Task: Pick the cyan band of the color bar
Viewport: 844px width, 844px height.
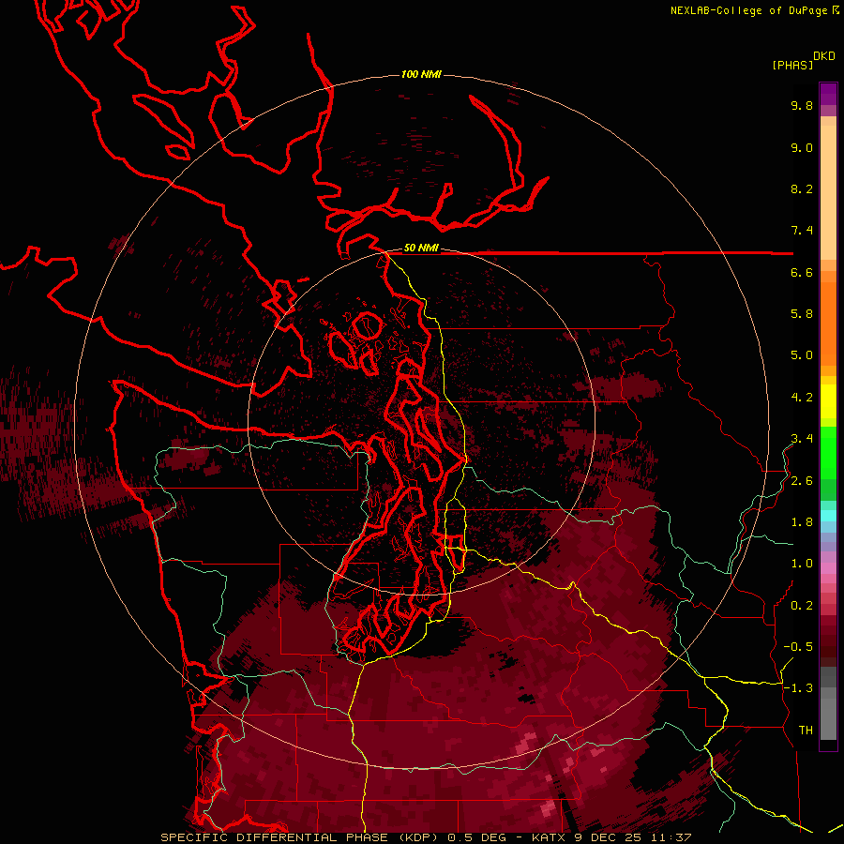Action: 828,516
